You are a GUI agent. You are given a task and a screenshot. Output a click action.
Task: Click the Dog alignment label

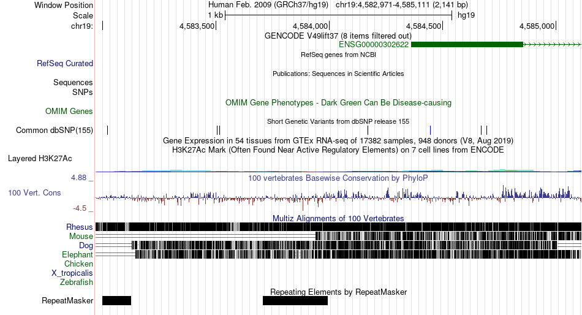pos(86,246)
